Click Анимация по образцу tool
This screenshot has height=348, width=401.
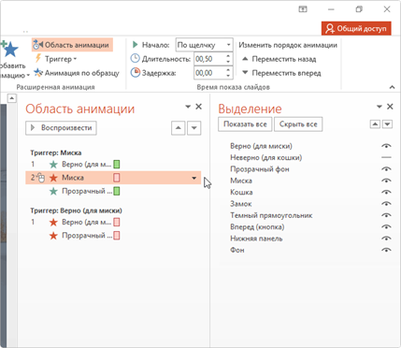(x=77, y=73)
